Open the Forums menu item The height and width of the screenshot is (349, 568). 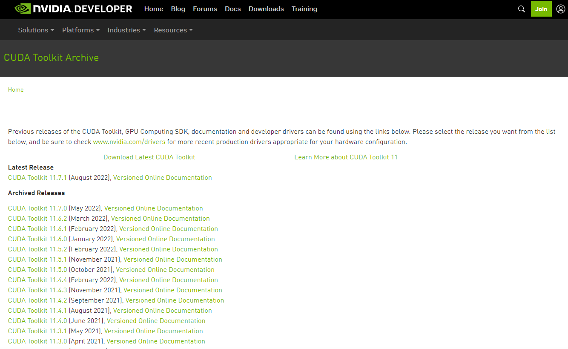point(205,9)
